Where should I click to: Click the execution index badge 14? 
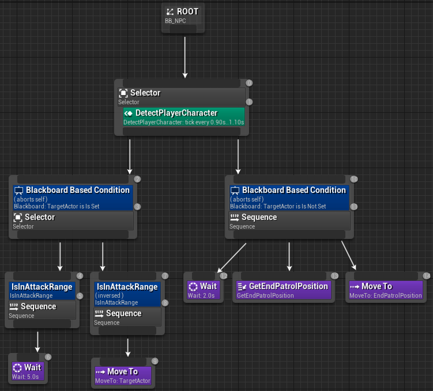click(x=427, y=276)
